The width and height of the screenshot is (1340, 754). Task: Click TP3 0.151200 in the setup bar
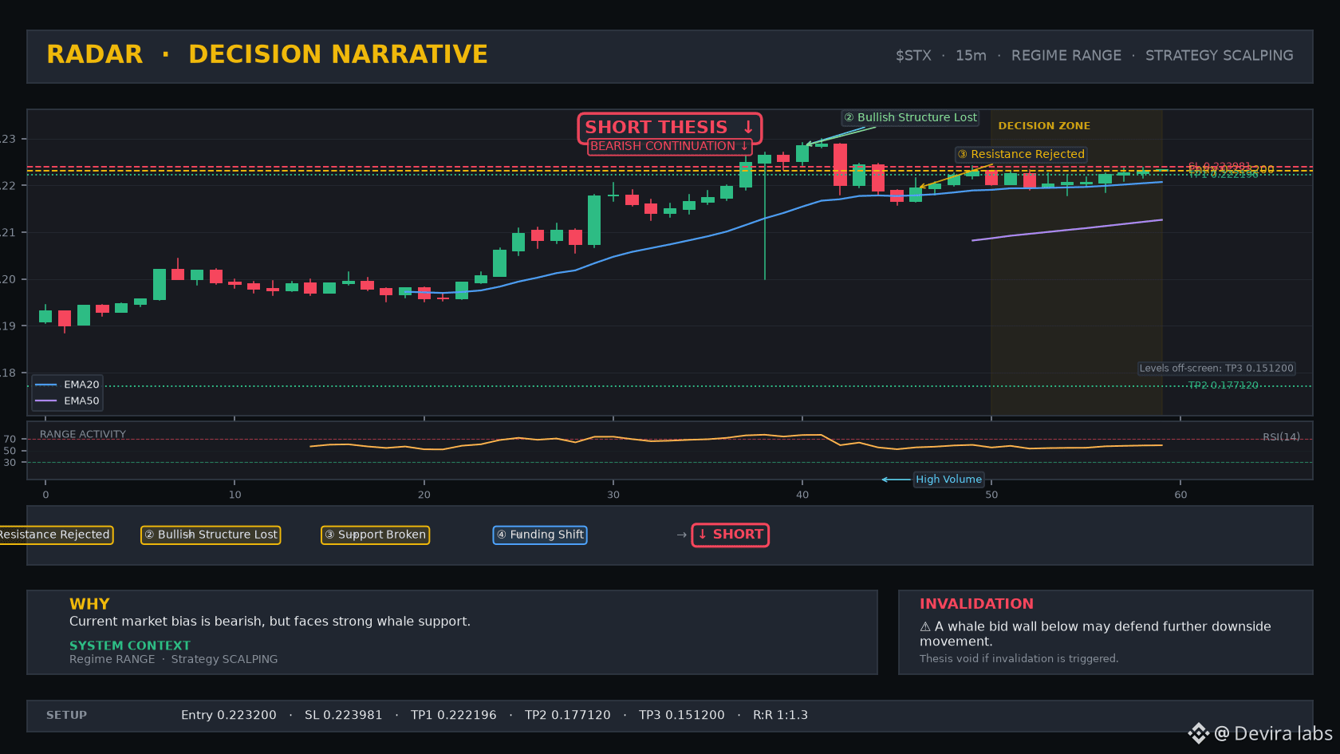coord(682,716)
